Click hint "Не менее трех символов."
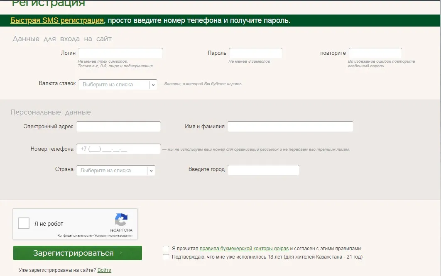The image size is (441, 276). click(103, 61)
